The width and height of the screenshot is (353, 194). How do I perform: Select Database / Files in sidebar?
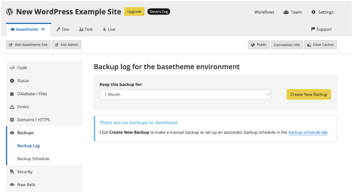pyautogui.click(x=32, y=94)
